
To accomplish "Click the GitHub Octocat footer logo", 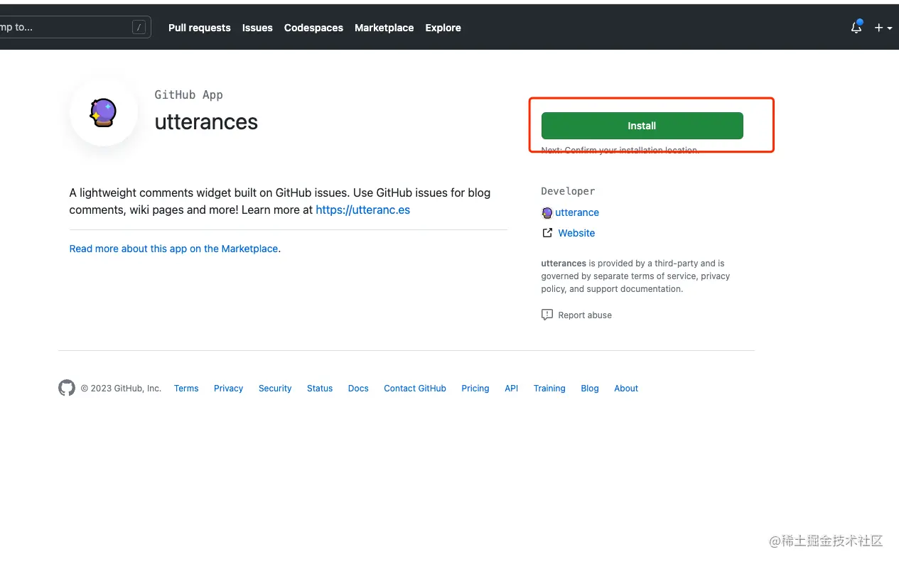I will click(x=67, y=388).
